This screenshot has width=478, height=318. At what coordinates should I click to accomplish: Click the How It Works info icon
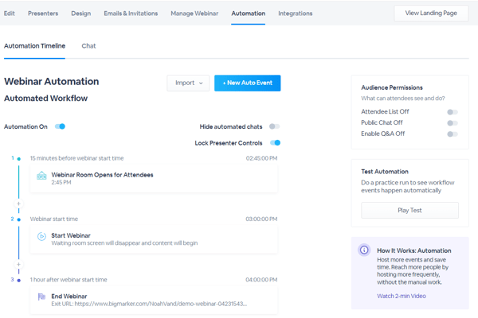click(364, 250)
